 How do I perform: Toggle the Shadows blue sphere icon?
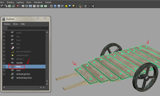pyautogui.click(x=70, y=6)
